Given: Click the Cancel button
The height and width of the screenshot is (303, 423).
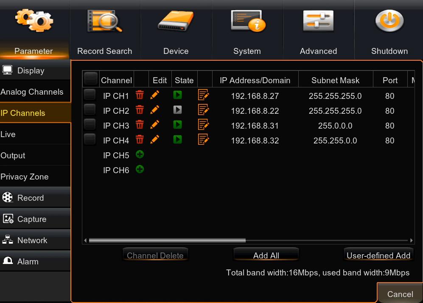Looking at the screenshot, I should [400, 294].
